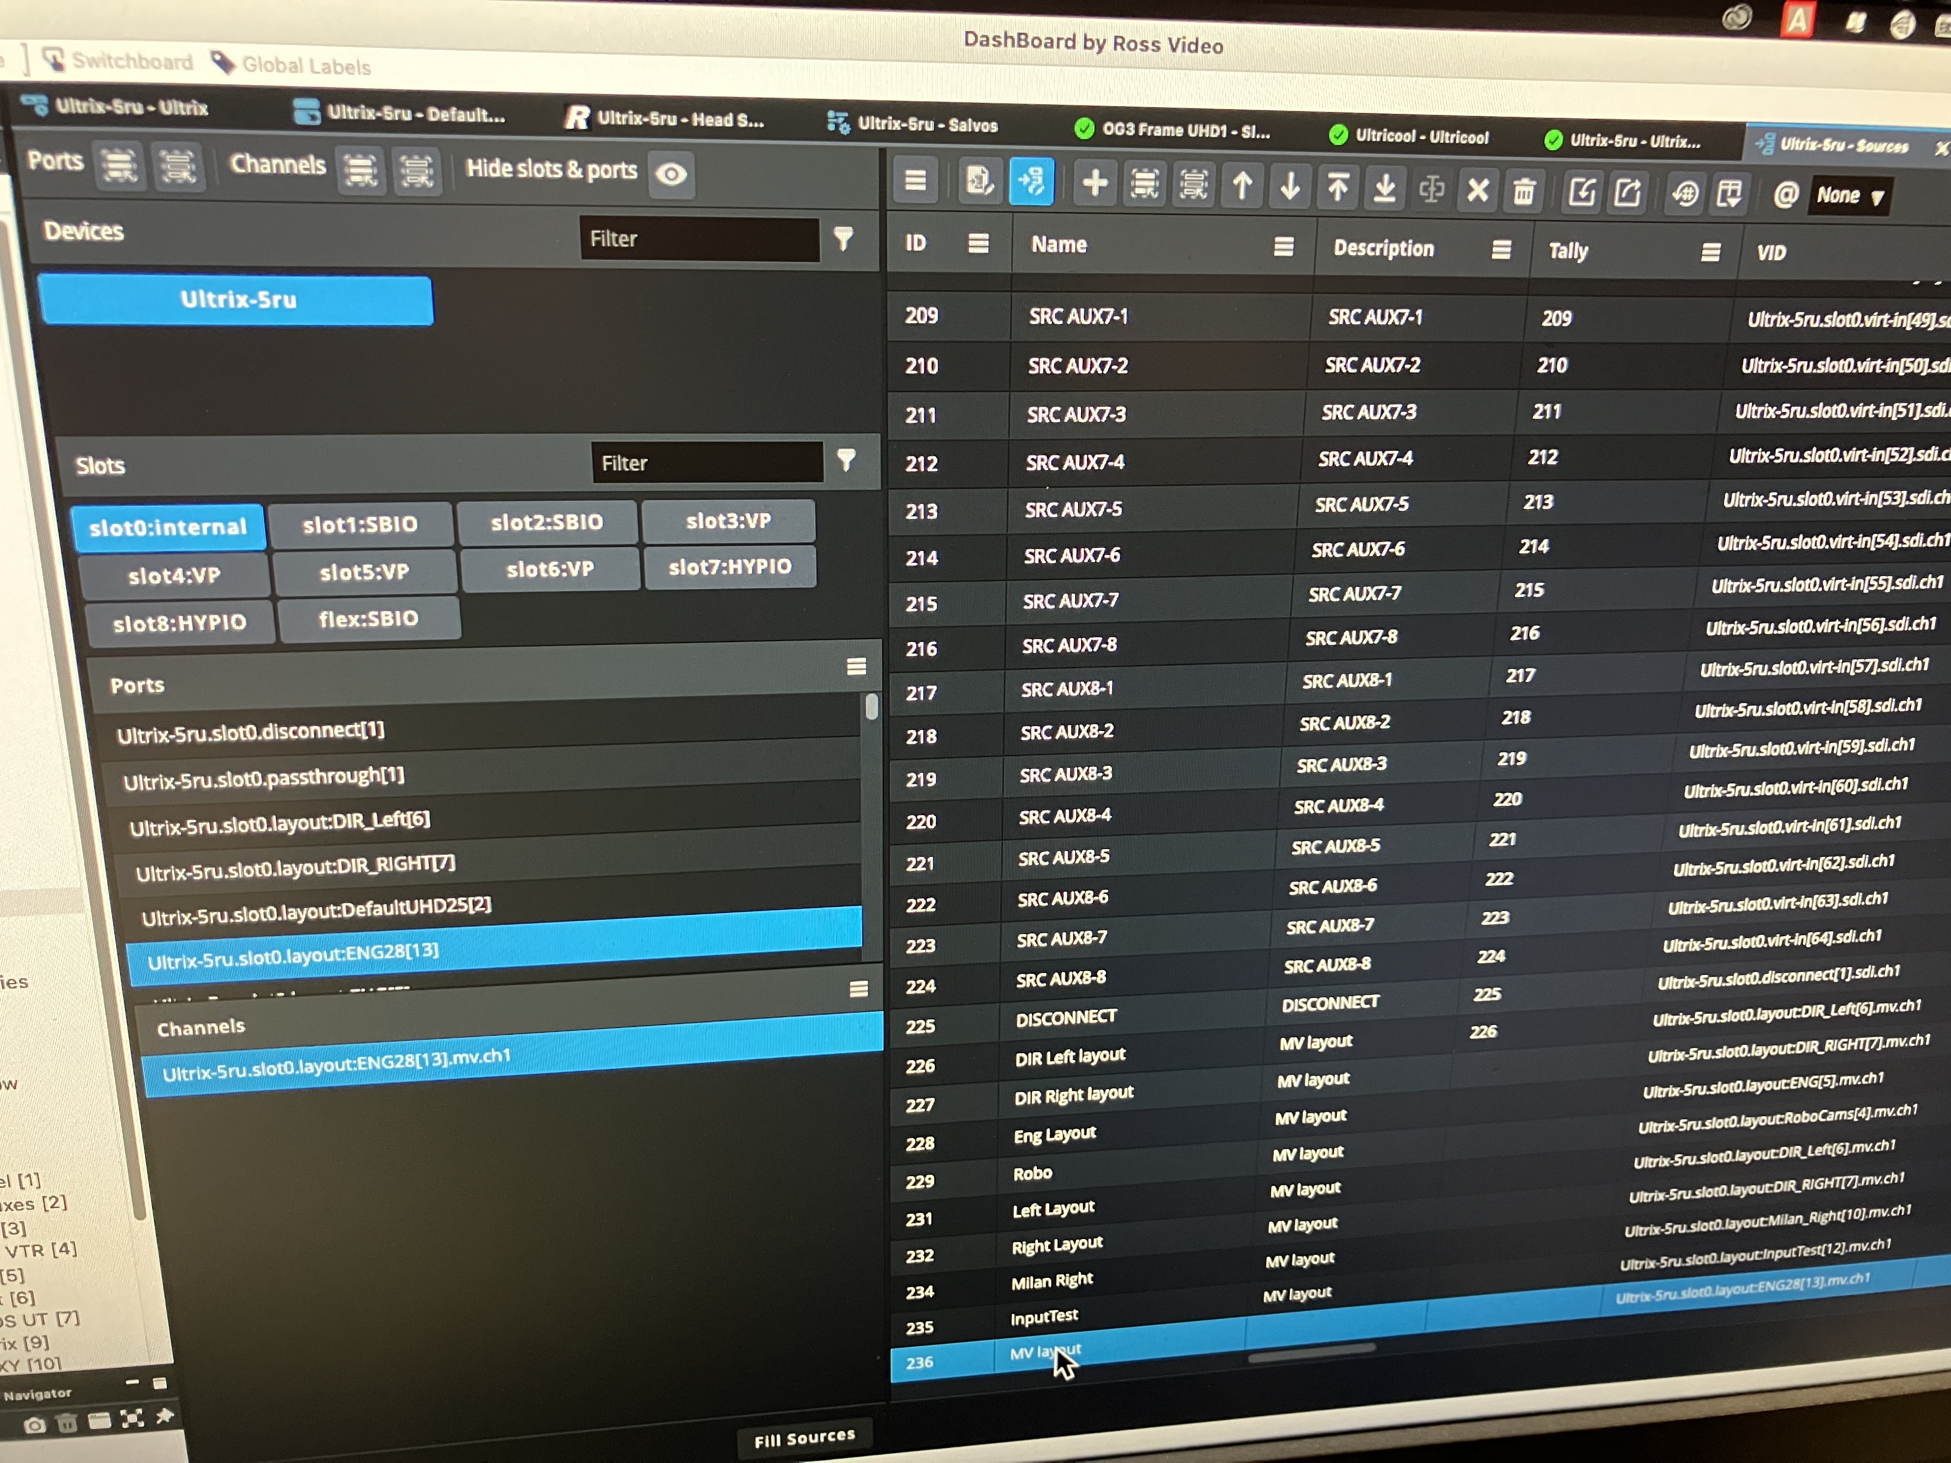Click the trash can delete icon
Image resolution: width=1951 pixels, height=1463 pixels.
(1524, 191)
